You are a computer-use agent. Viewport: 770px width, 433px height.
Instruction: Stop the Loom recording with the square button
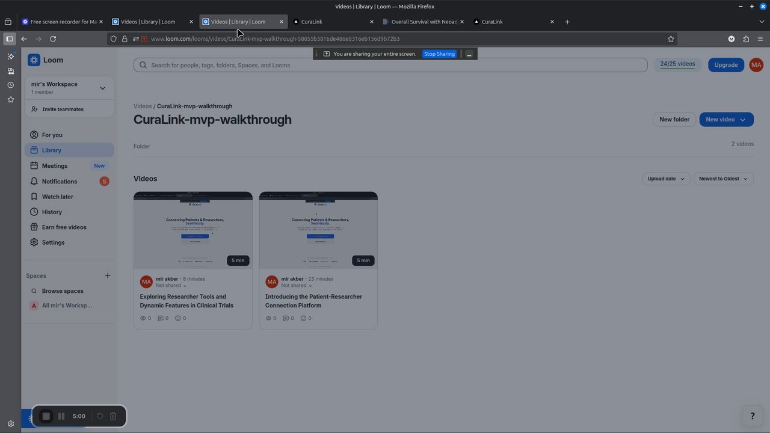46,416
